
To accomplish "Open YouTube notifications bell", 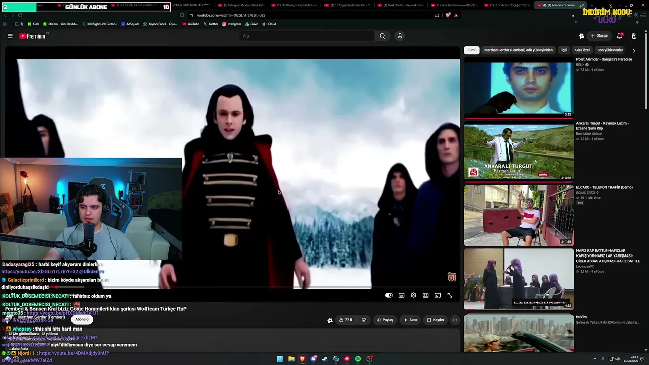I will pyautogui.click(x=620, y=36).
